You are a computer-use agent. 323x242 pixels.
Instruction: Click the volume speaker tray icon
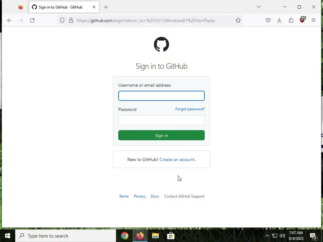click(282, 236)
